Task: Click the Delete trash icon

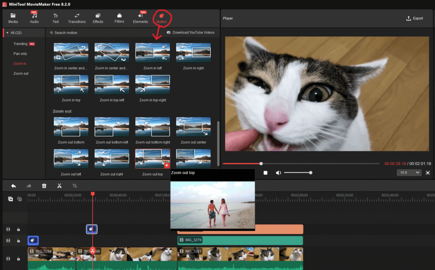Action: (x=44, y=186)
